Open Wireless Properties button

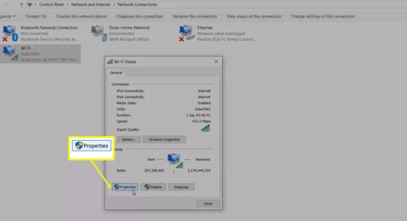(x=164, y=139)
